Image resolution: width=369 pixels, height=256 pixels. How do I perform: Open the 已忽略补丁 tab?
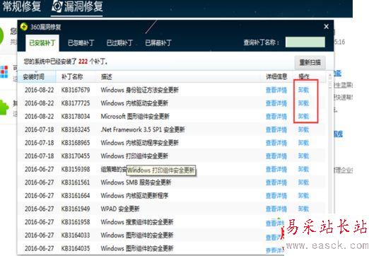(81, 43)
